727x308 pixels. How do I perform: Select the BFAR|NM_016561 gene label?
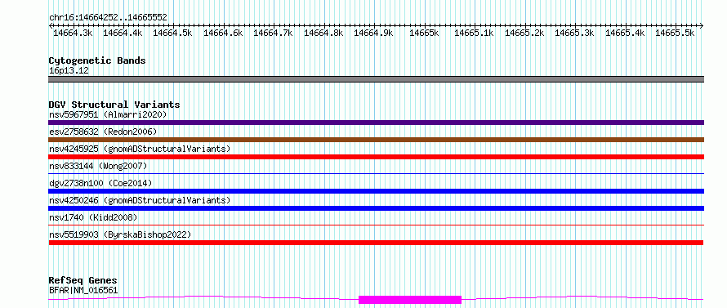[83, 291]
